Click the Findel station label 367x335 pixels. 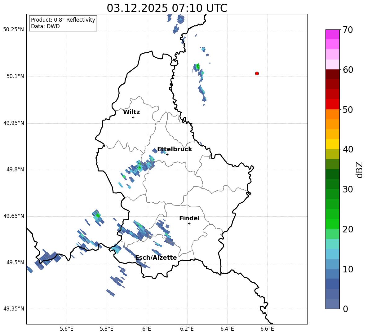[x=189, y=218]
